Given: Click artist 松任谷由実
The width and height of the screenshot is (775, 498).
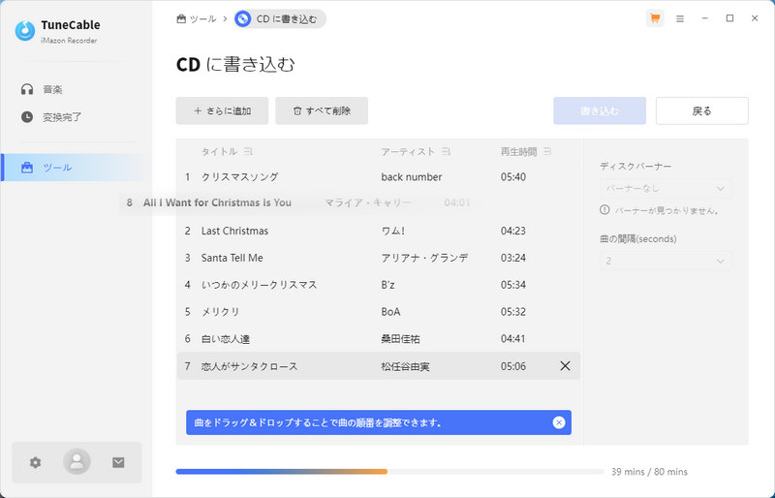Looking at the screenshot, I should click(x=405, y=366).
